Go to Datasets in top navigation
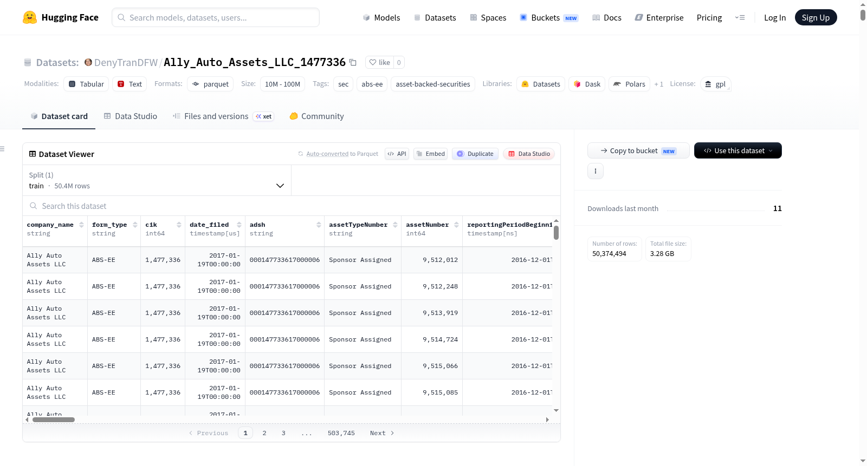 coord(435,17)
